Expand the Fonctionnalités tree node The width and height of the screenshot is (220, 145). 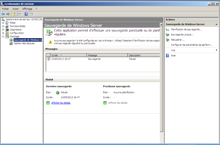[3, 26]
